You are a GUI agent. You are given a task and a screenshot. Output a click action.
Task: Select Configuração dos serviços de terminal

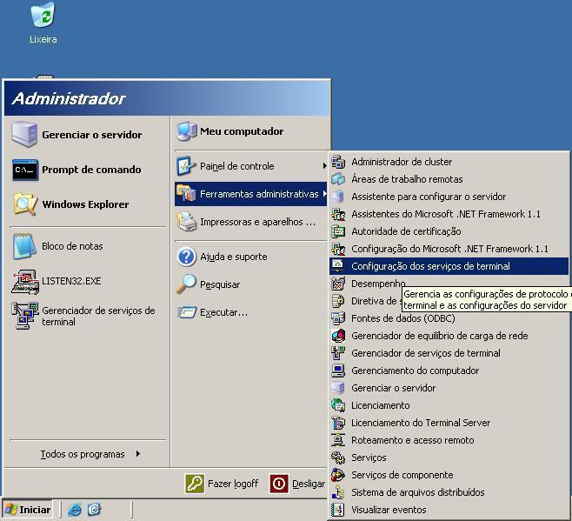click(x=430, y=266)
